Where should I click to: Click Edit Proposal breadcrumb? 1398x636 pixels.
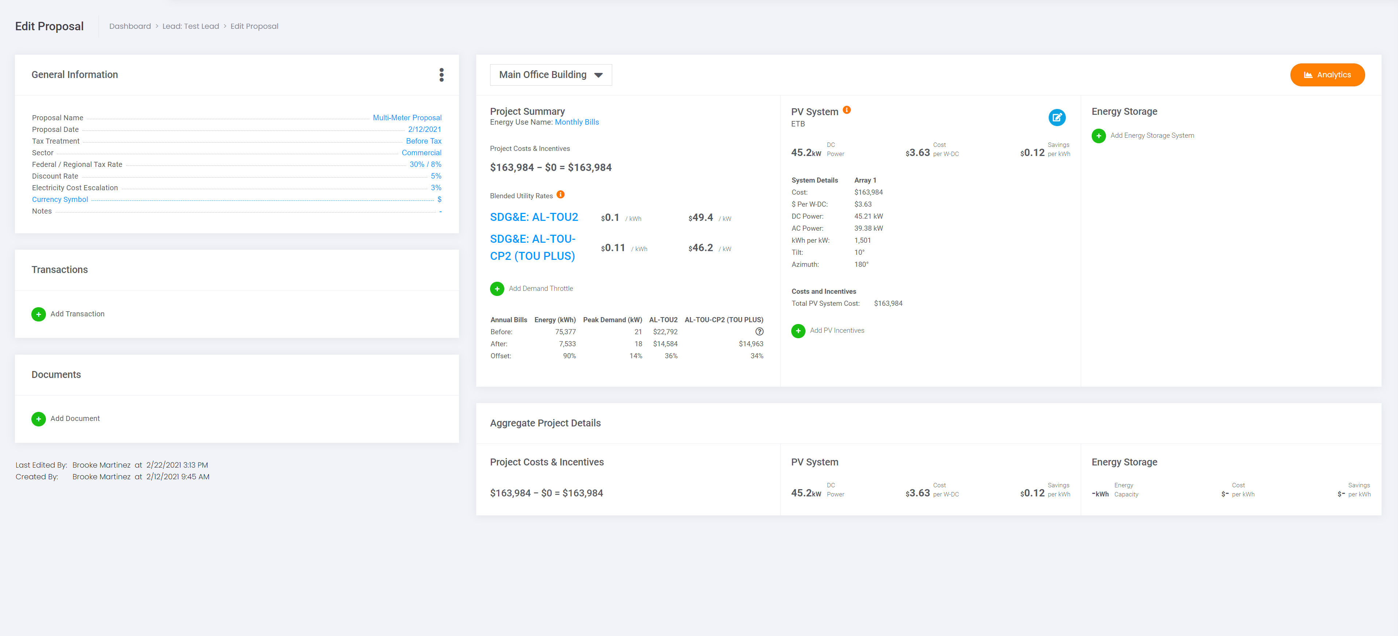254,26
